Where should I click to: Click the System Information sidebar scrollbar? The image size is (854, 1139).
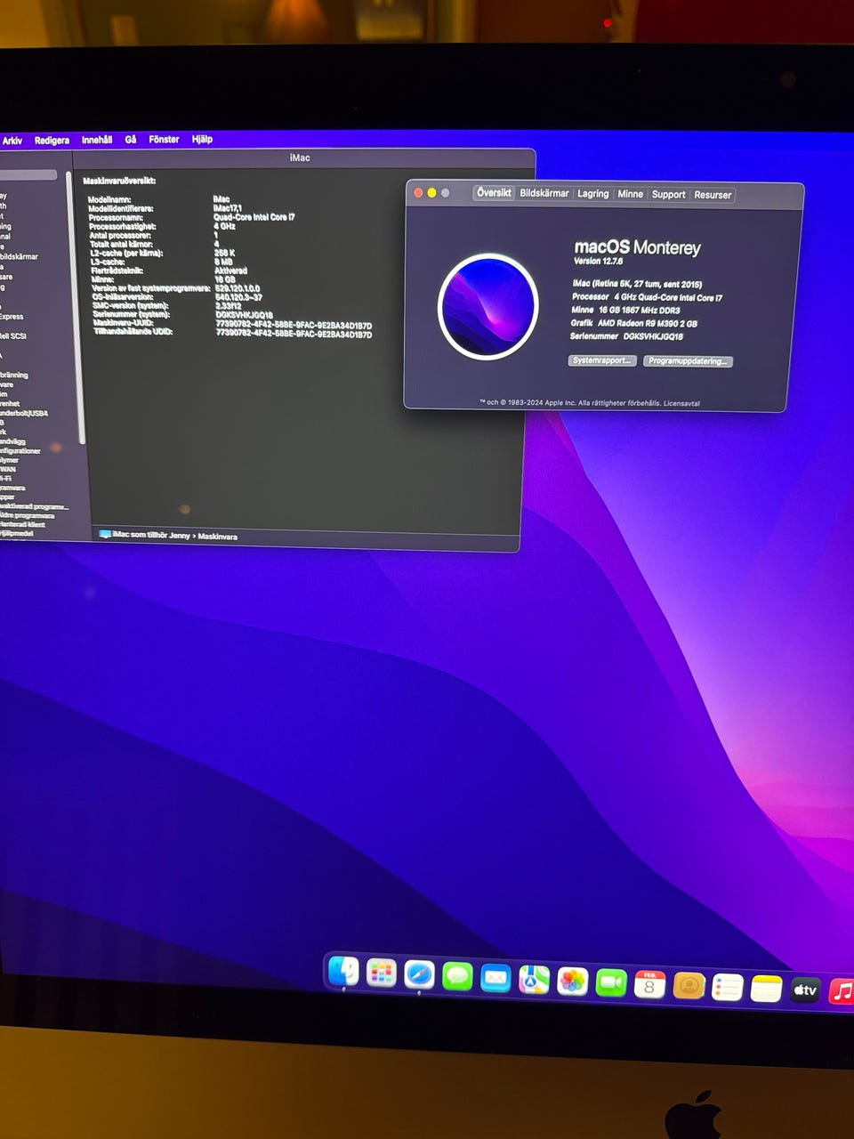[82, 311]
